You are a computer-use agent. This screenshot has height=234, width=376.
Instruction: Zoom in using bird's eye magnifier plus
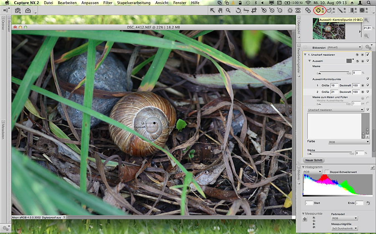tap(366, 21)
